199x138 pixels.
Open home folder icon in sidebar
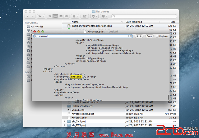point(28,38)
